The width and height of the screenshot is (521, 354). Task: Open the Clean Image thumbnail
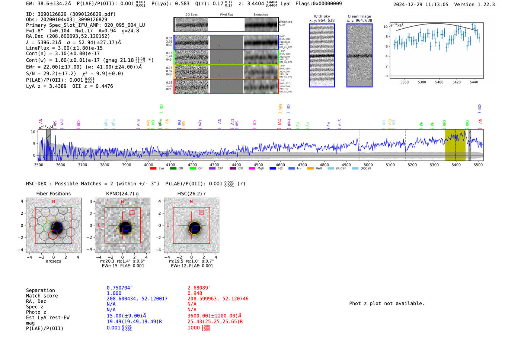click(x=359, y=55)
